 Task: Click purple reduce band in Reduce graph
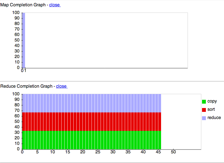point(91,103)
